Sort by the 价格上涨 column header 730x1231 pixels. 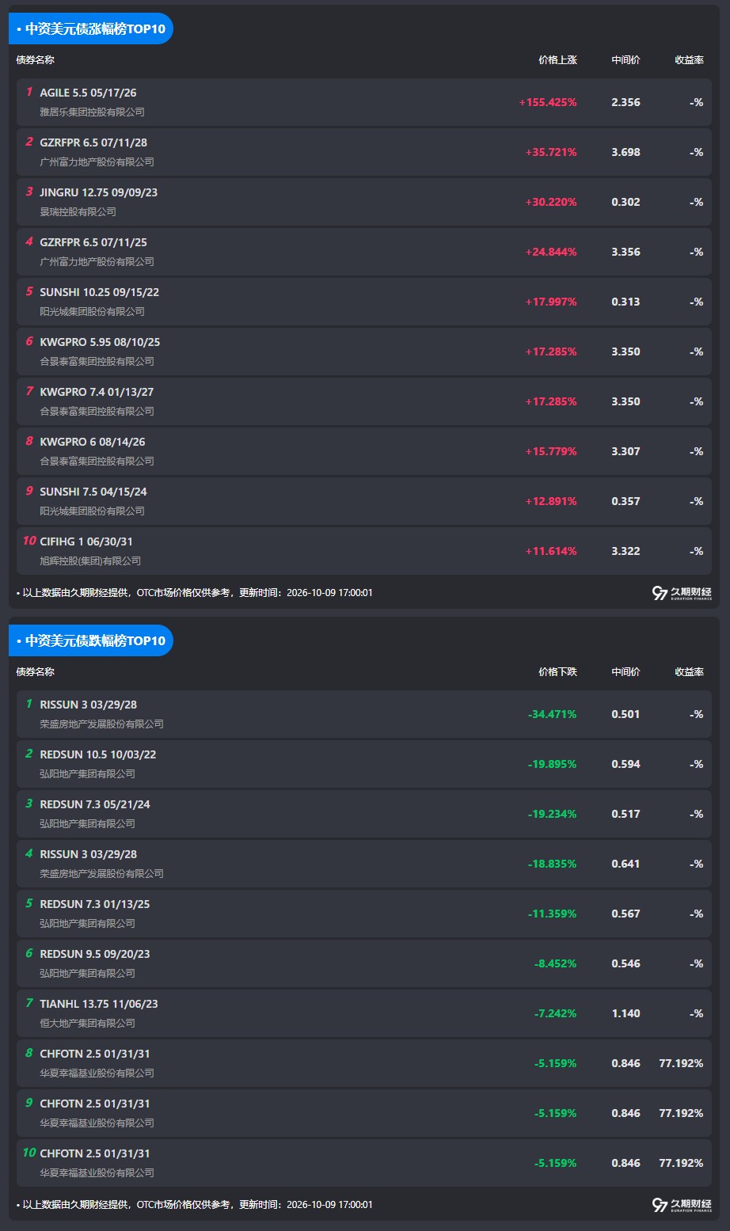(x=557, y=60)
